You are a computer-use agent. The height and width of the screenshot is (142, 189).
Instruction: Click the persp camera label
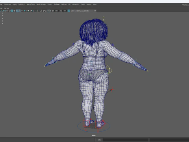tap(93, 135)
